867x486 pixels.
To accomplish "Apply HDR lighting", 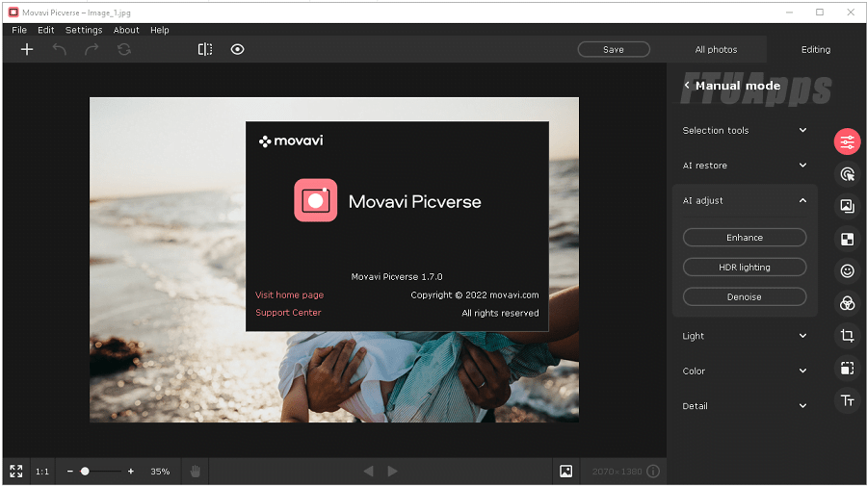I will point(745,268).
